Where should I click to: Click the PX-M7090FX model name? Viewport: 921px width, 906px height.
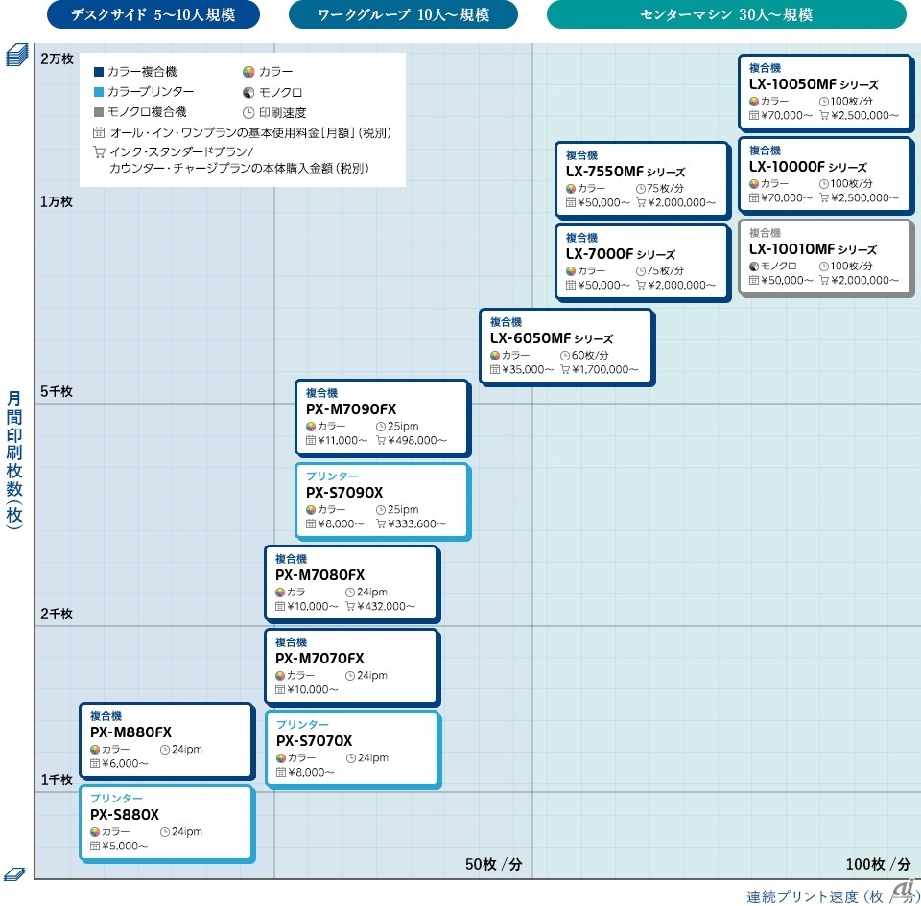(x=351, y=409)
